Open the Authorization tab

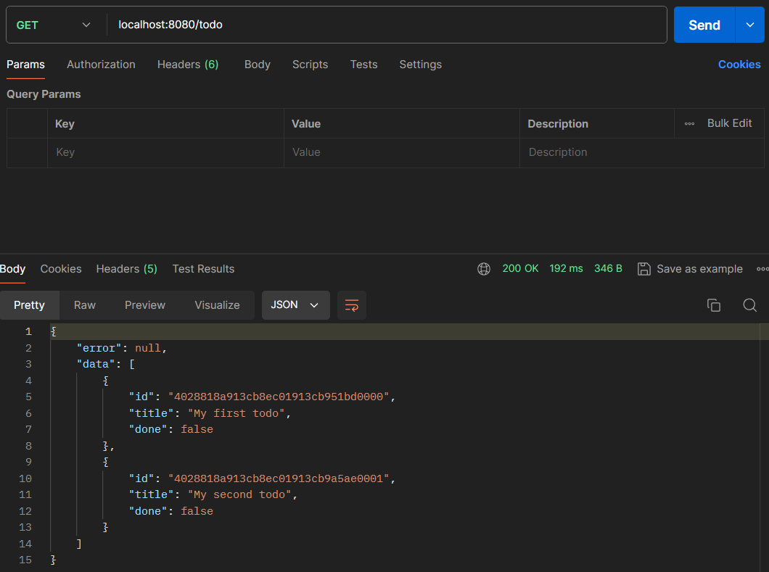tap(101, 65)
